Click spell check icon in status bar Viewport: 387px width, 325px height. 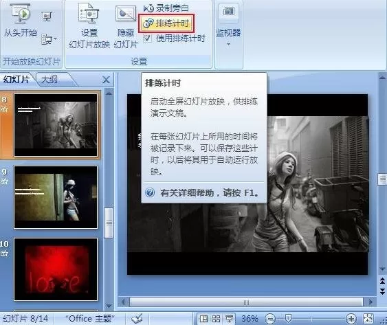[137, 319]
